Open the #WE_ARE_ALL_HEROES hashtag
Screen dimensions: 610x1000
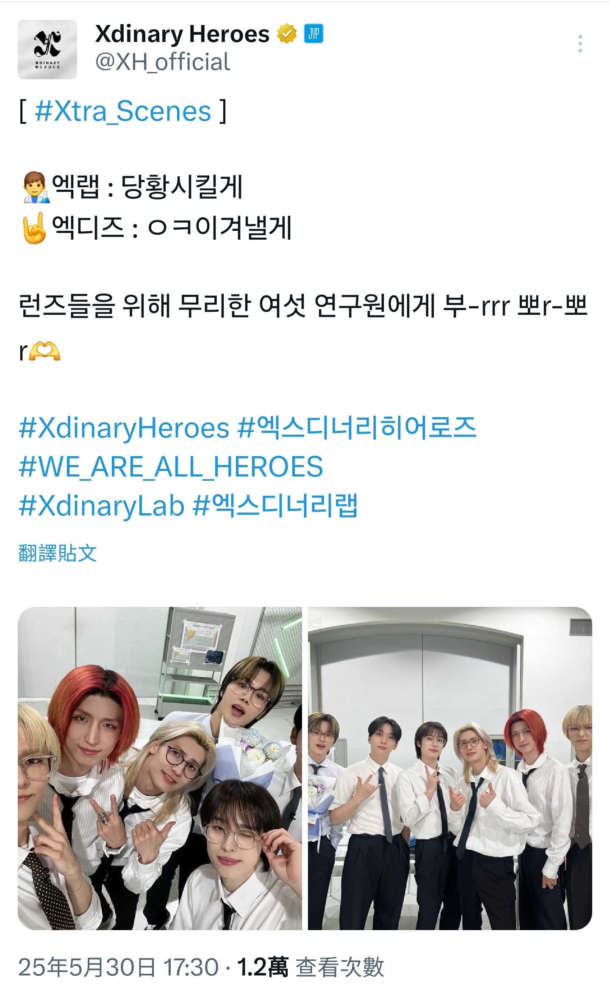click(x=171, y=467)
